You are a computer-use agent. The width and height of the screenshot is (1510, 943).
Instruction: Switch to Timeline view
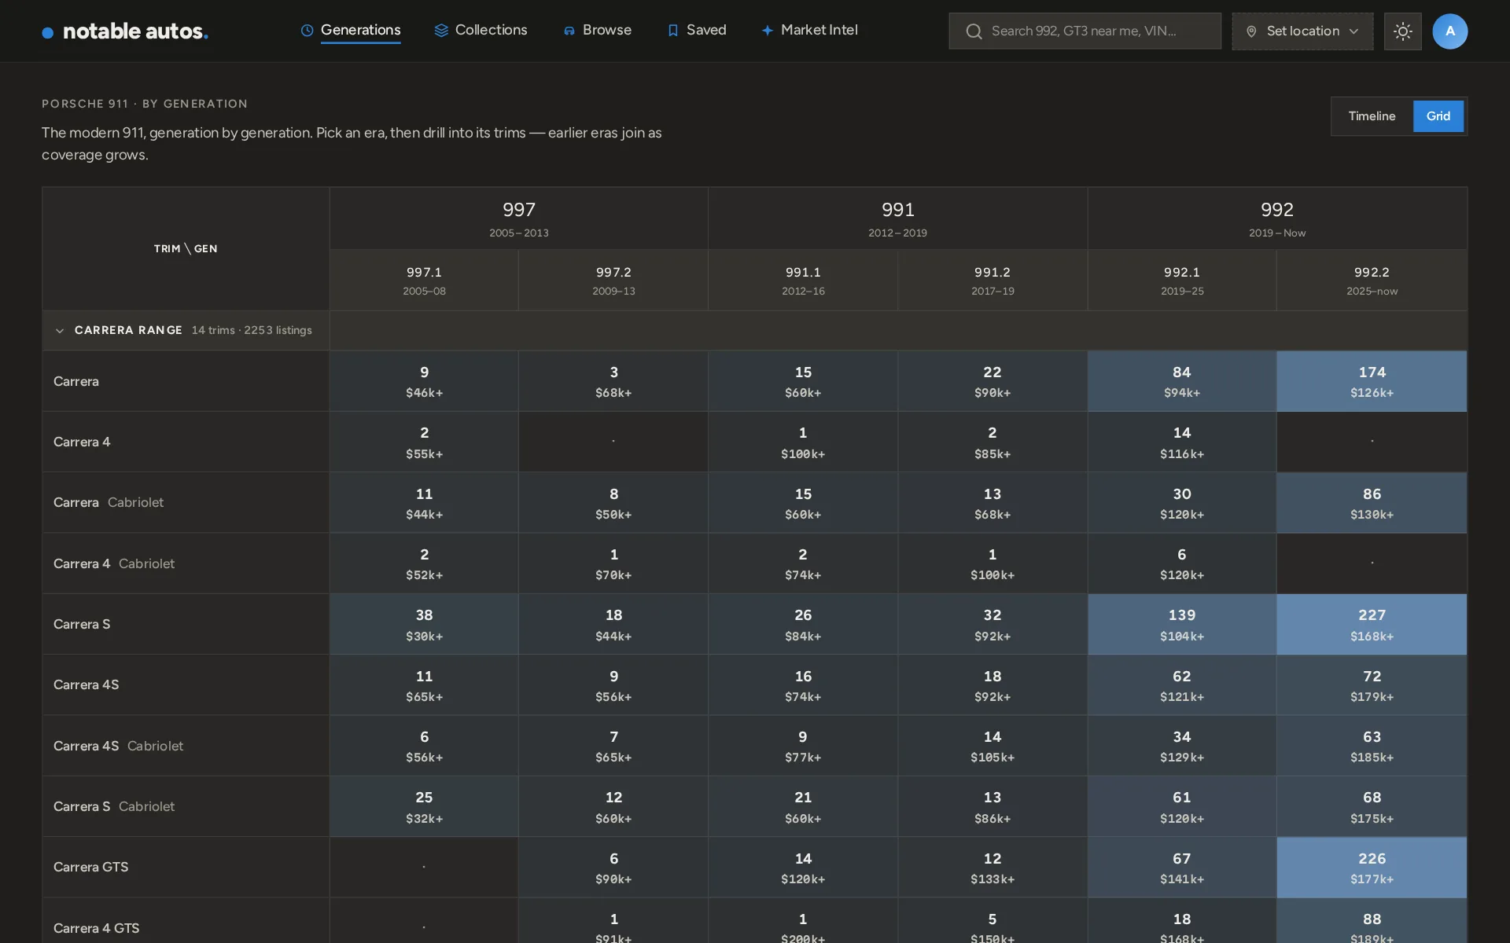click(1372, 116)
